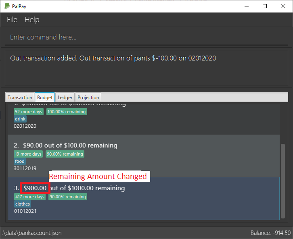
Task: Click the '90.00% remaining' tag under food budget
Action: click(x=65, y=154)
